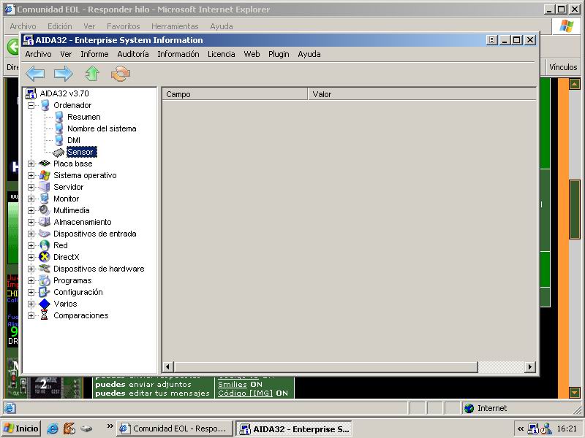Open the Smilies link in browser page
The height and width of the screenshot is (438, 585).
tap(233, 385)
